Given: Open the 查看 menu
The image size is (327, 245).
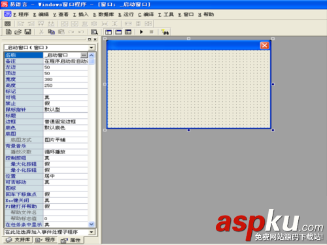Looking at the screenshot, I should 61,14.
